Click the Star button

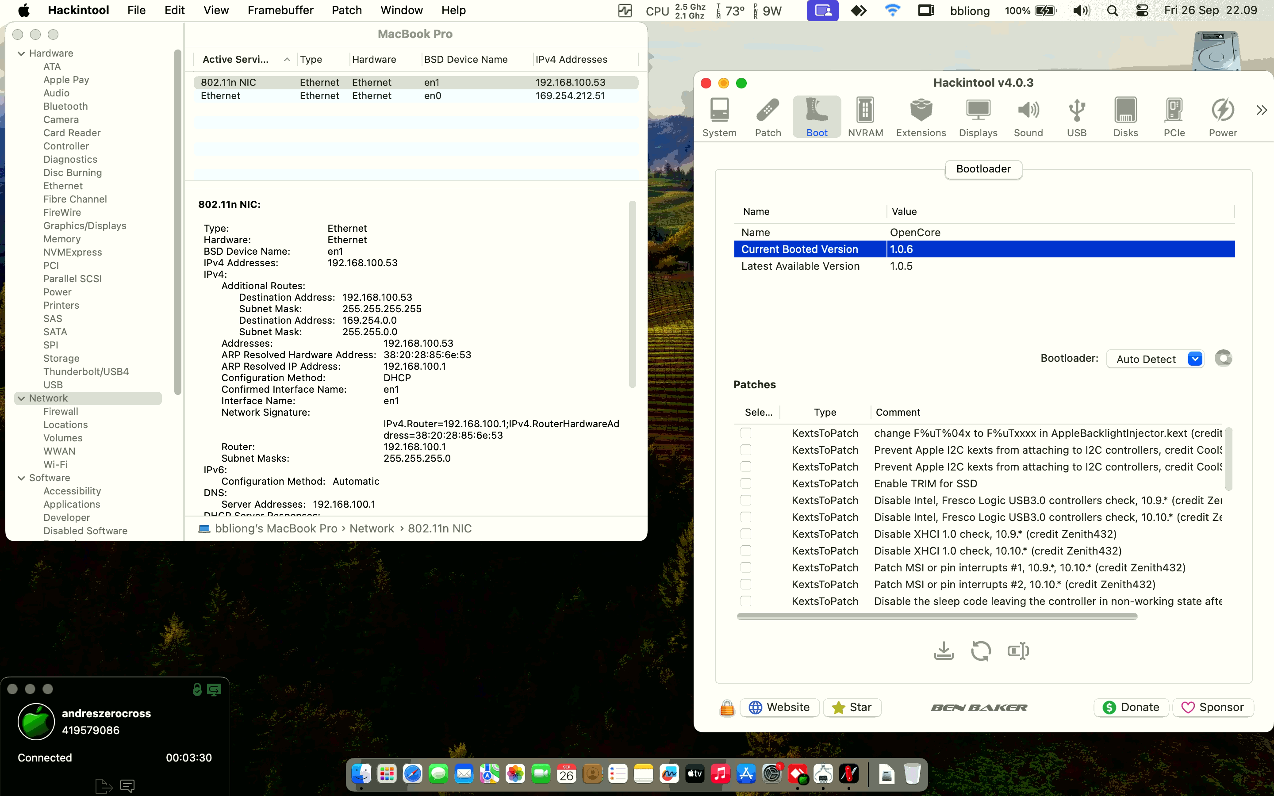(852, 708)
